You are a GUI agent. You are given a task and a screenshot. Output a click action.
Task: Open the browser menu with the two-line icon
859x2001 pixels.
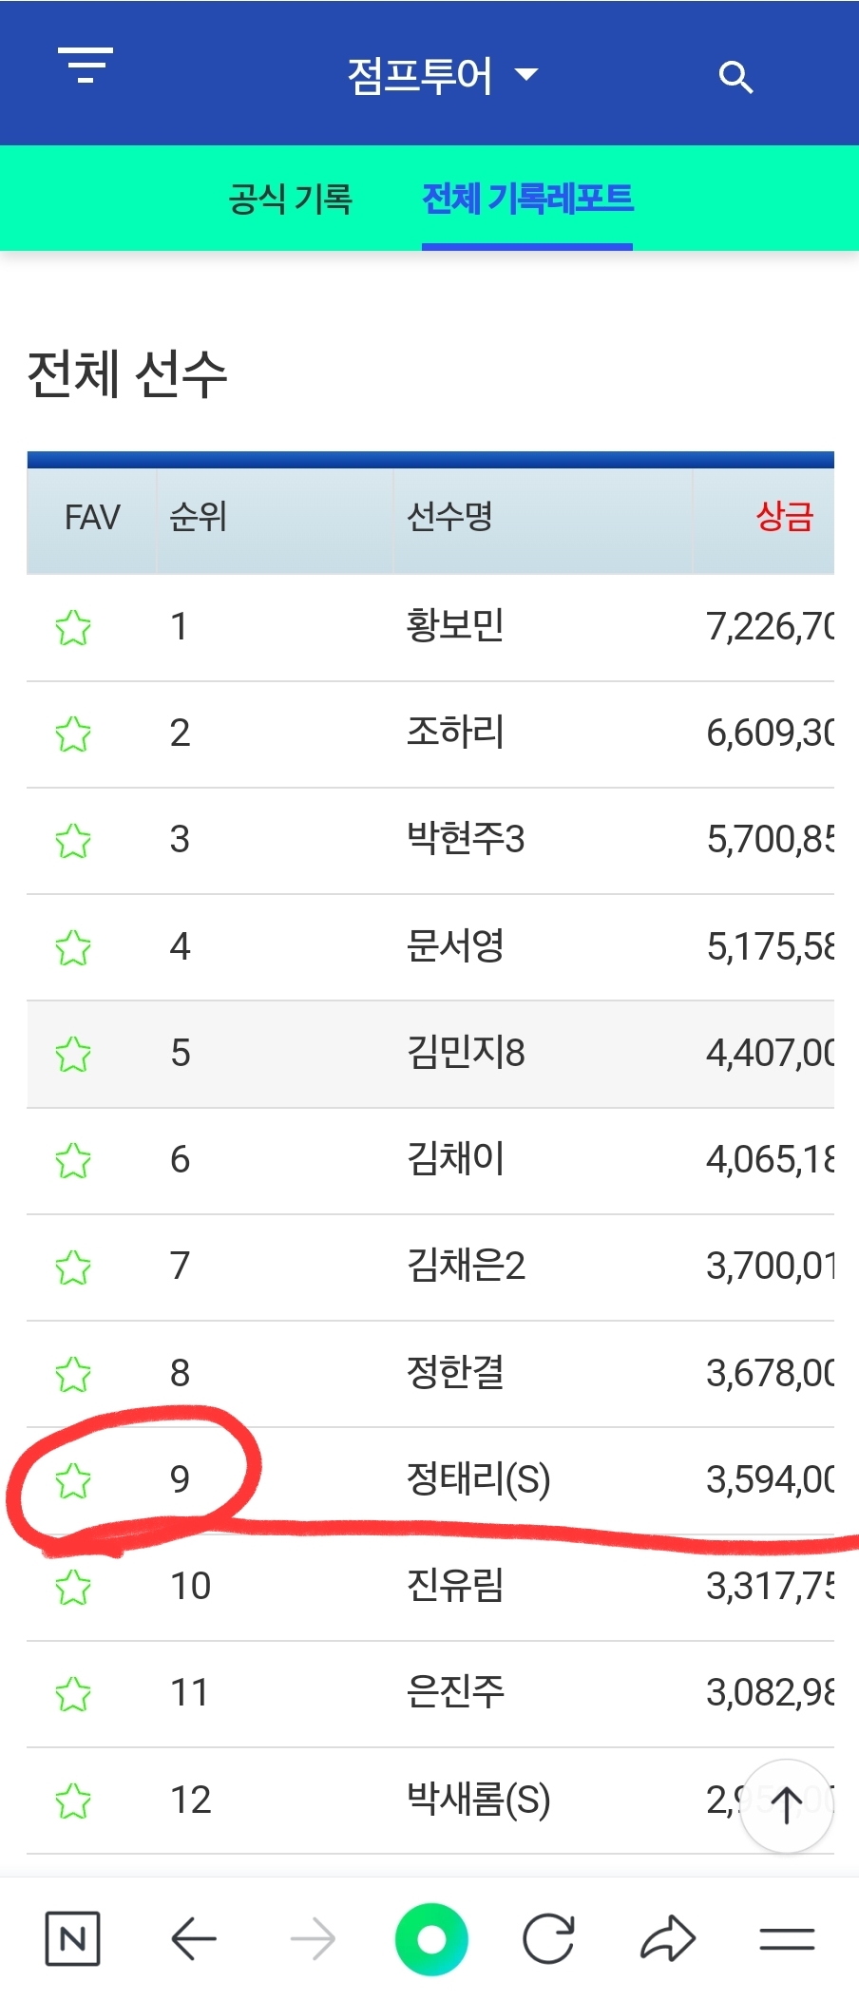[787, 1938]
